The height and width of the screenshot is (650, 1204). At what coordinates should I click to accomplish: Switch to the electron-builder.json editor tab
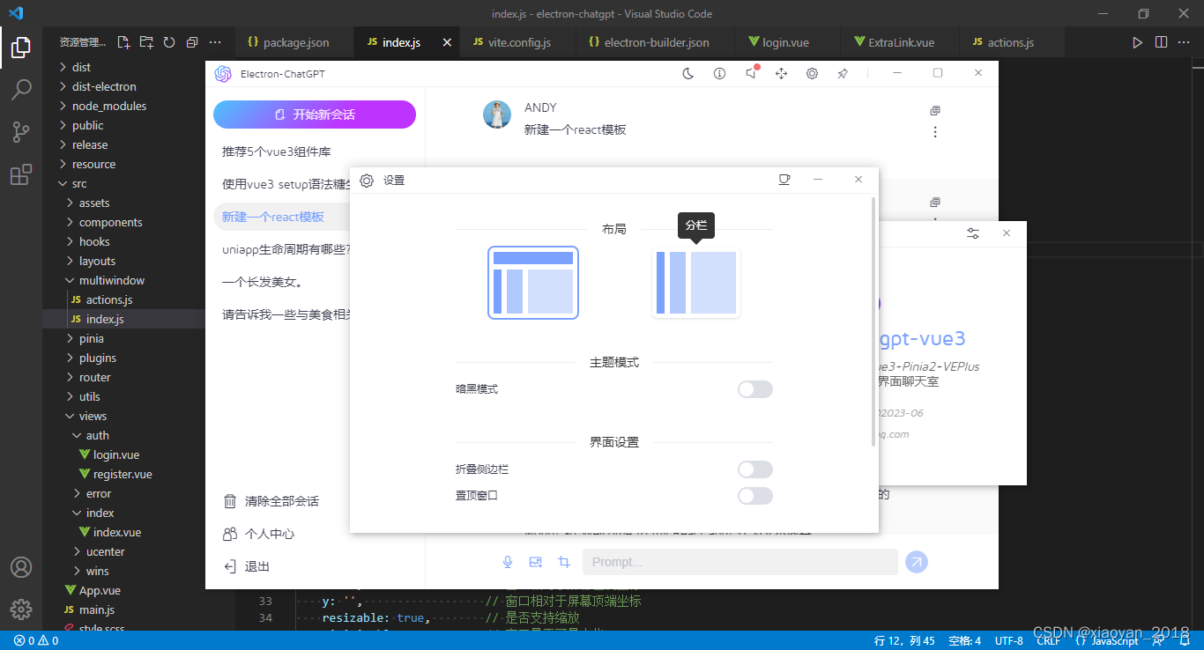(x=655, y=42)
